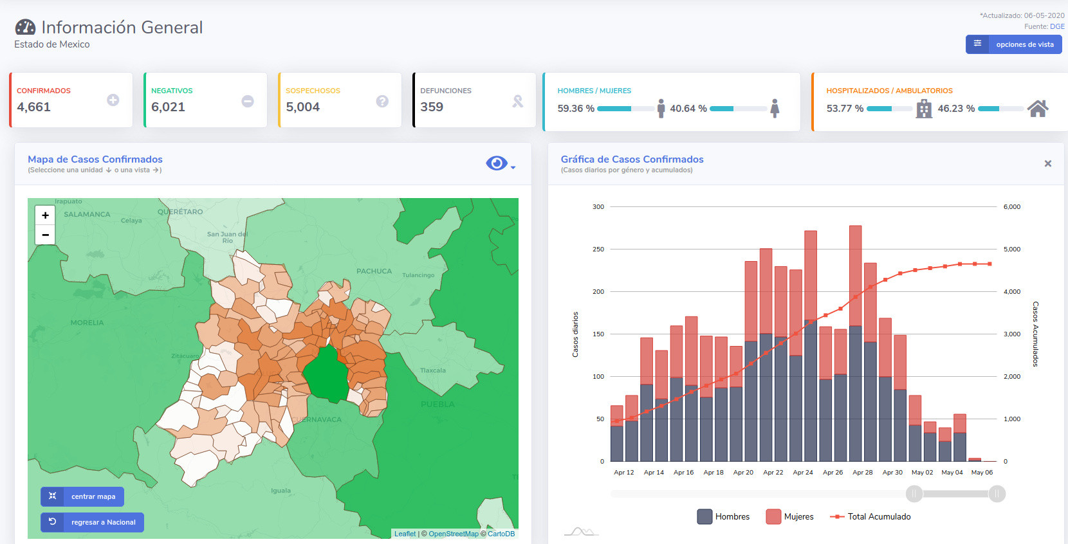The width and height of the screenshot is (1068, 544).
Task: Click the 40.64 % women percentage
Action: (688, 109)
